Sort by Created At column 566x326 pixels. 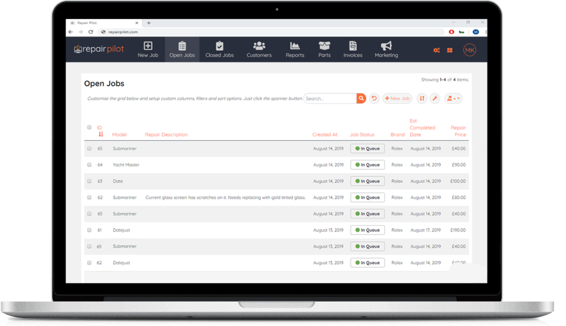tap(324, 134)
